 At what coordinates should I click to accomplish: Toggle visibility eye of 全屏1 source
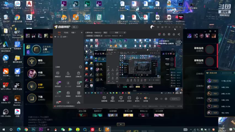click(55, 37)
